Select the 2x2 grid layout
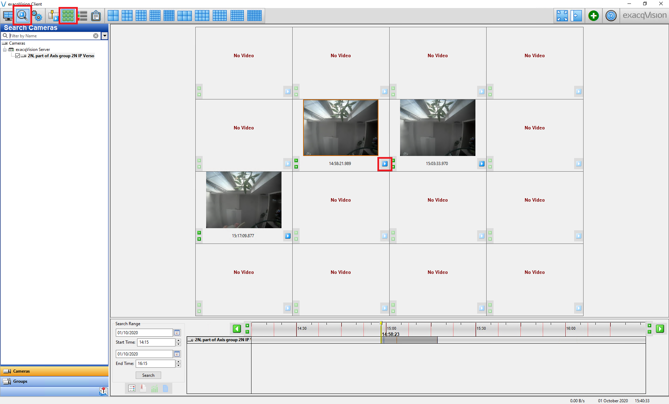669x404 pixels. [113, 16]
